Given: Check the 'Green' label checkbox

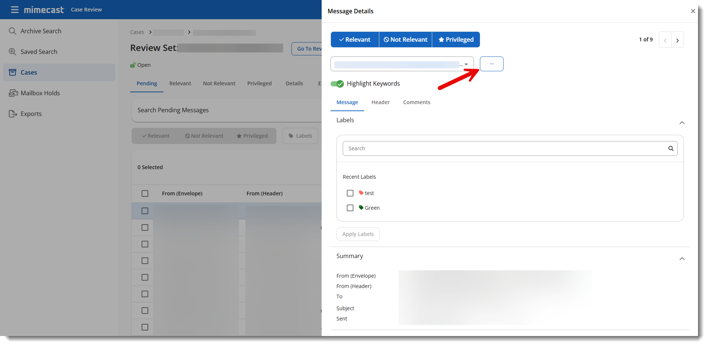Looking at the screenshot, I should coord(350,208).
